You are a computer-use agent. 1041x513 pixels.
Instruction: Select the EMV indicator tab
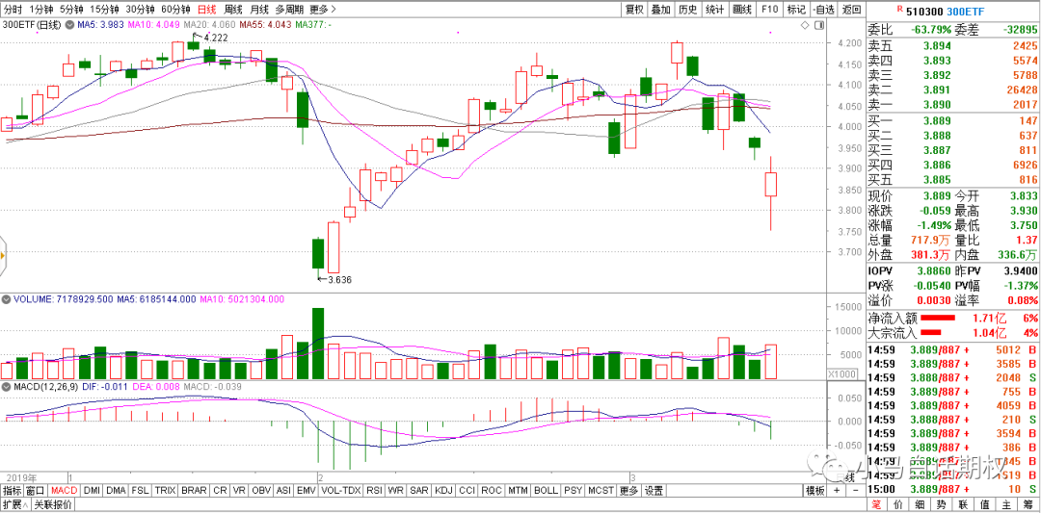[x=307, y=491]
